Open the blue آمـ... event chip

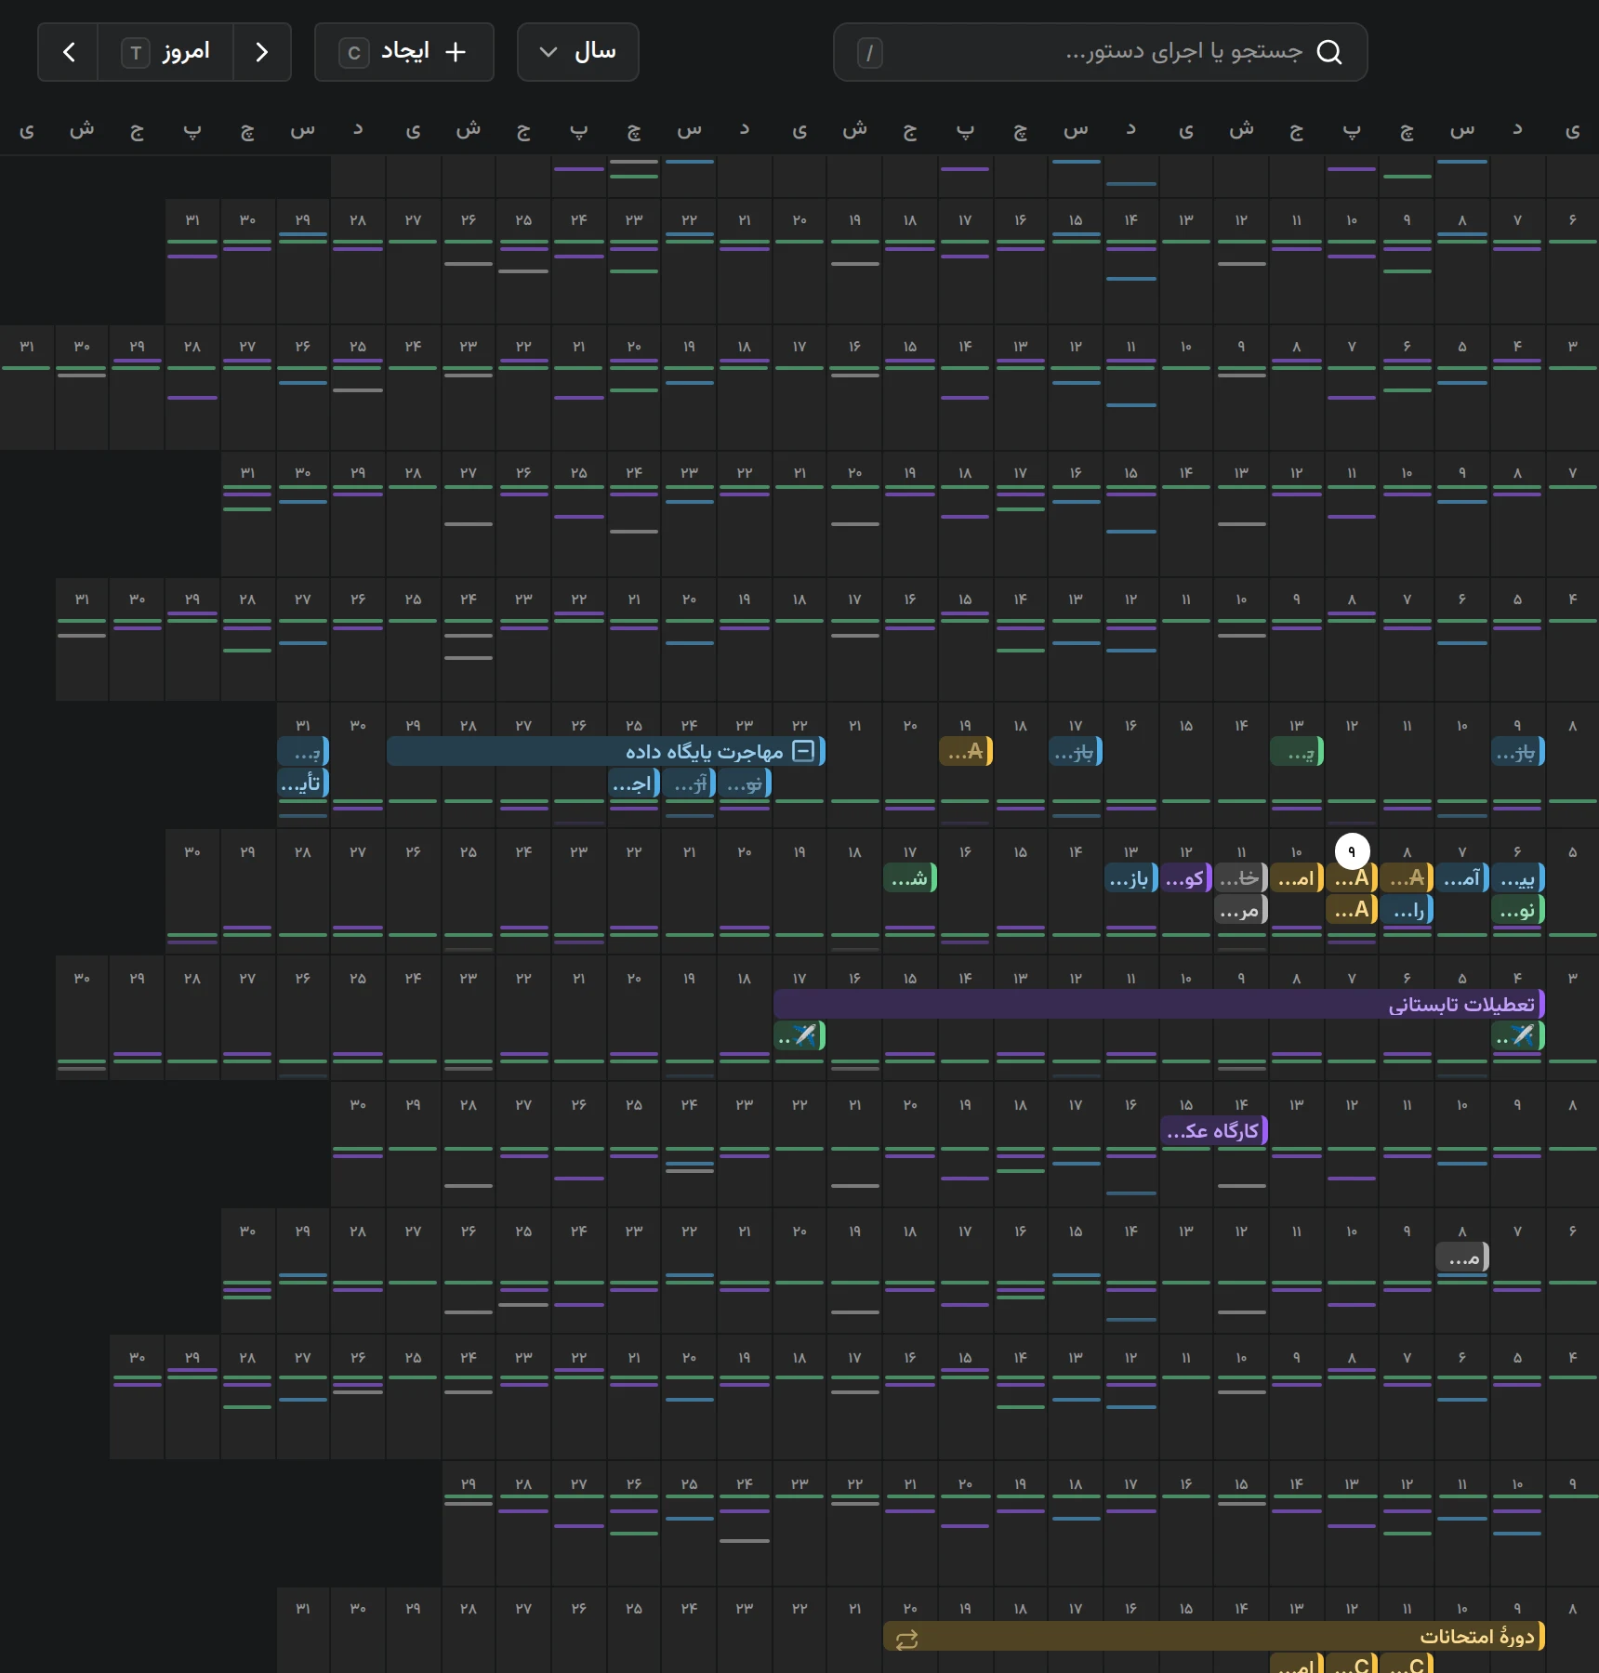1462,877
